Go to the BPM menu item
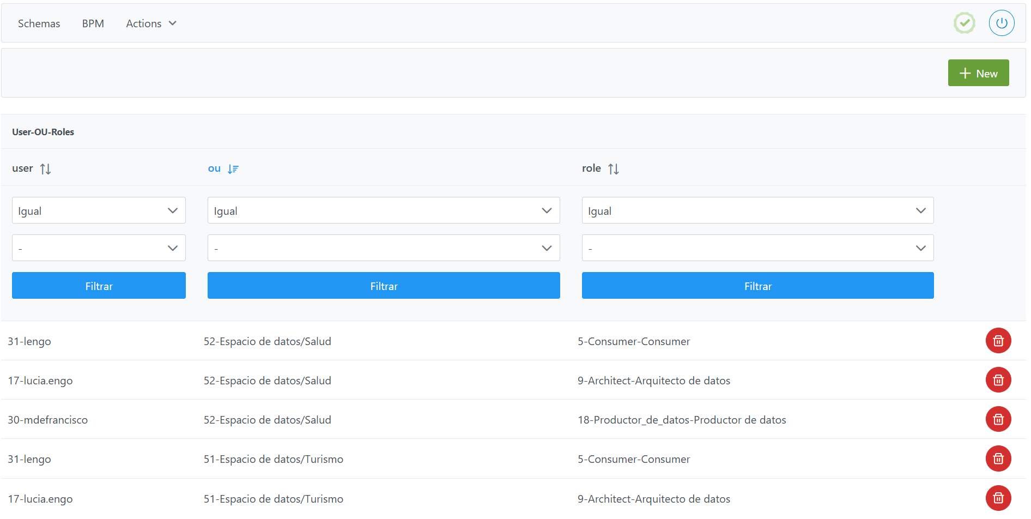 93,23
